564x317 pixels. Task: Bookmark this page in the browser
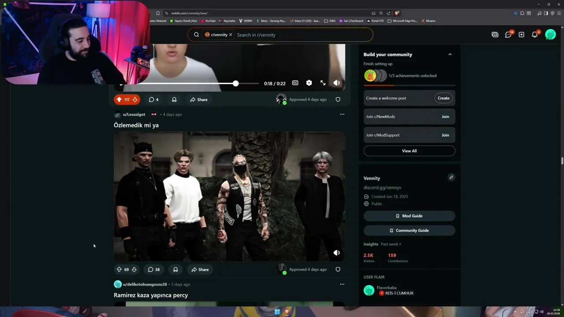click(x=158, y=13)
